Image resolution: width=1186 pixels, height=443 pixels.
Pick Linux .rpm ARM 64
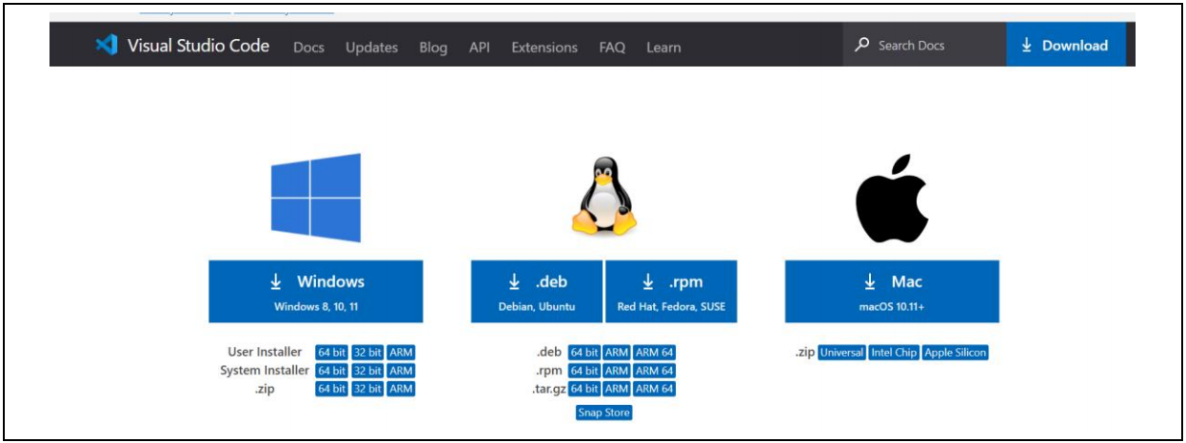point(655,371)
